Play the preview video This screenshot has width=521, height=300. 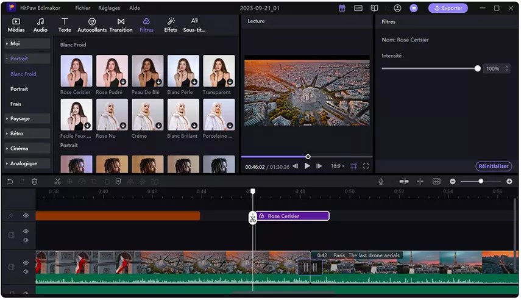307,166
